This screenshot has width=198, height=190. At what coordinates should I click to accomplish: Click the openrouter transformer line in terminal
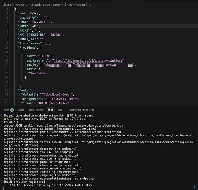click(42, 155)
